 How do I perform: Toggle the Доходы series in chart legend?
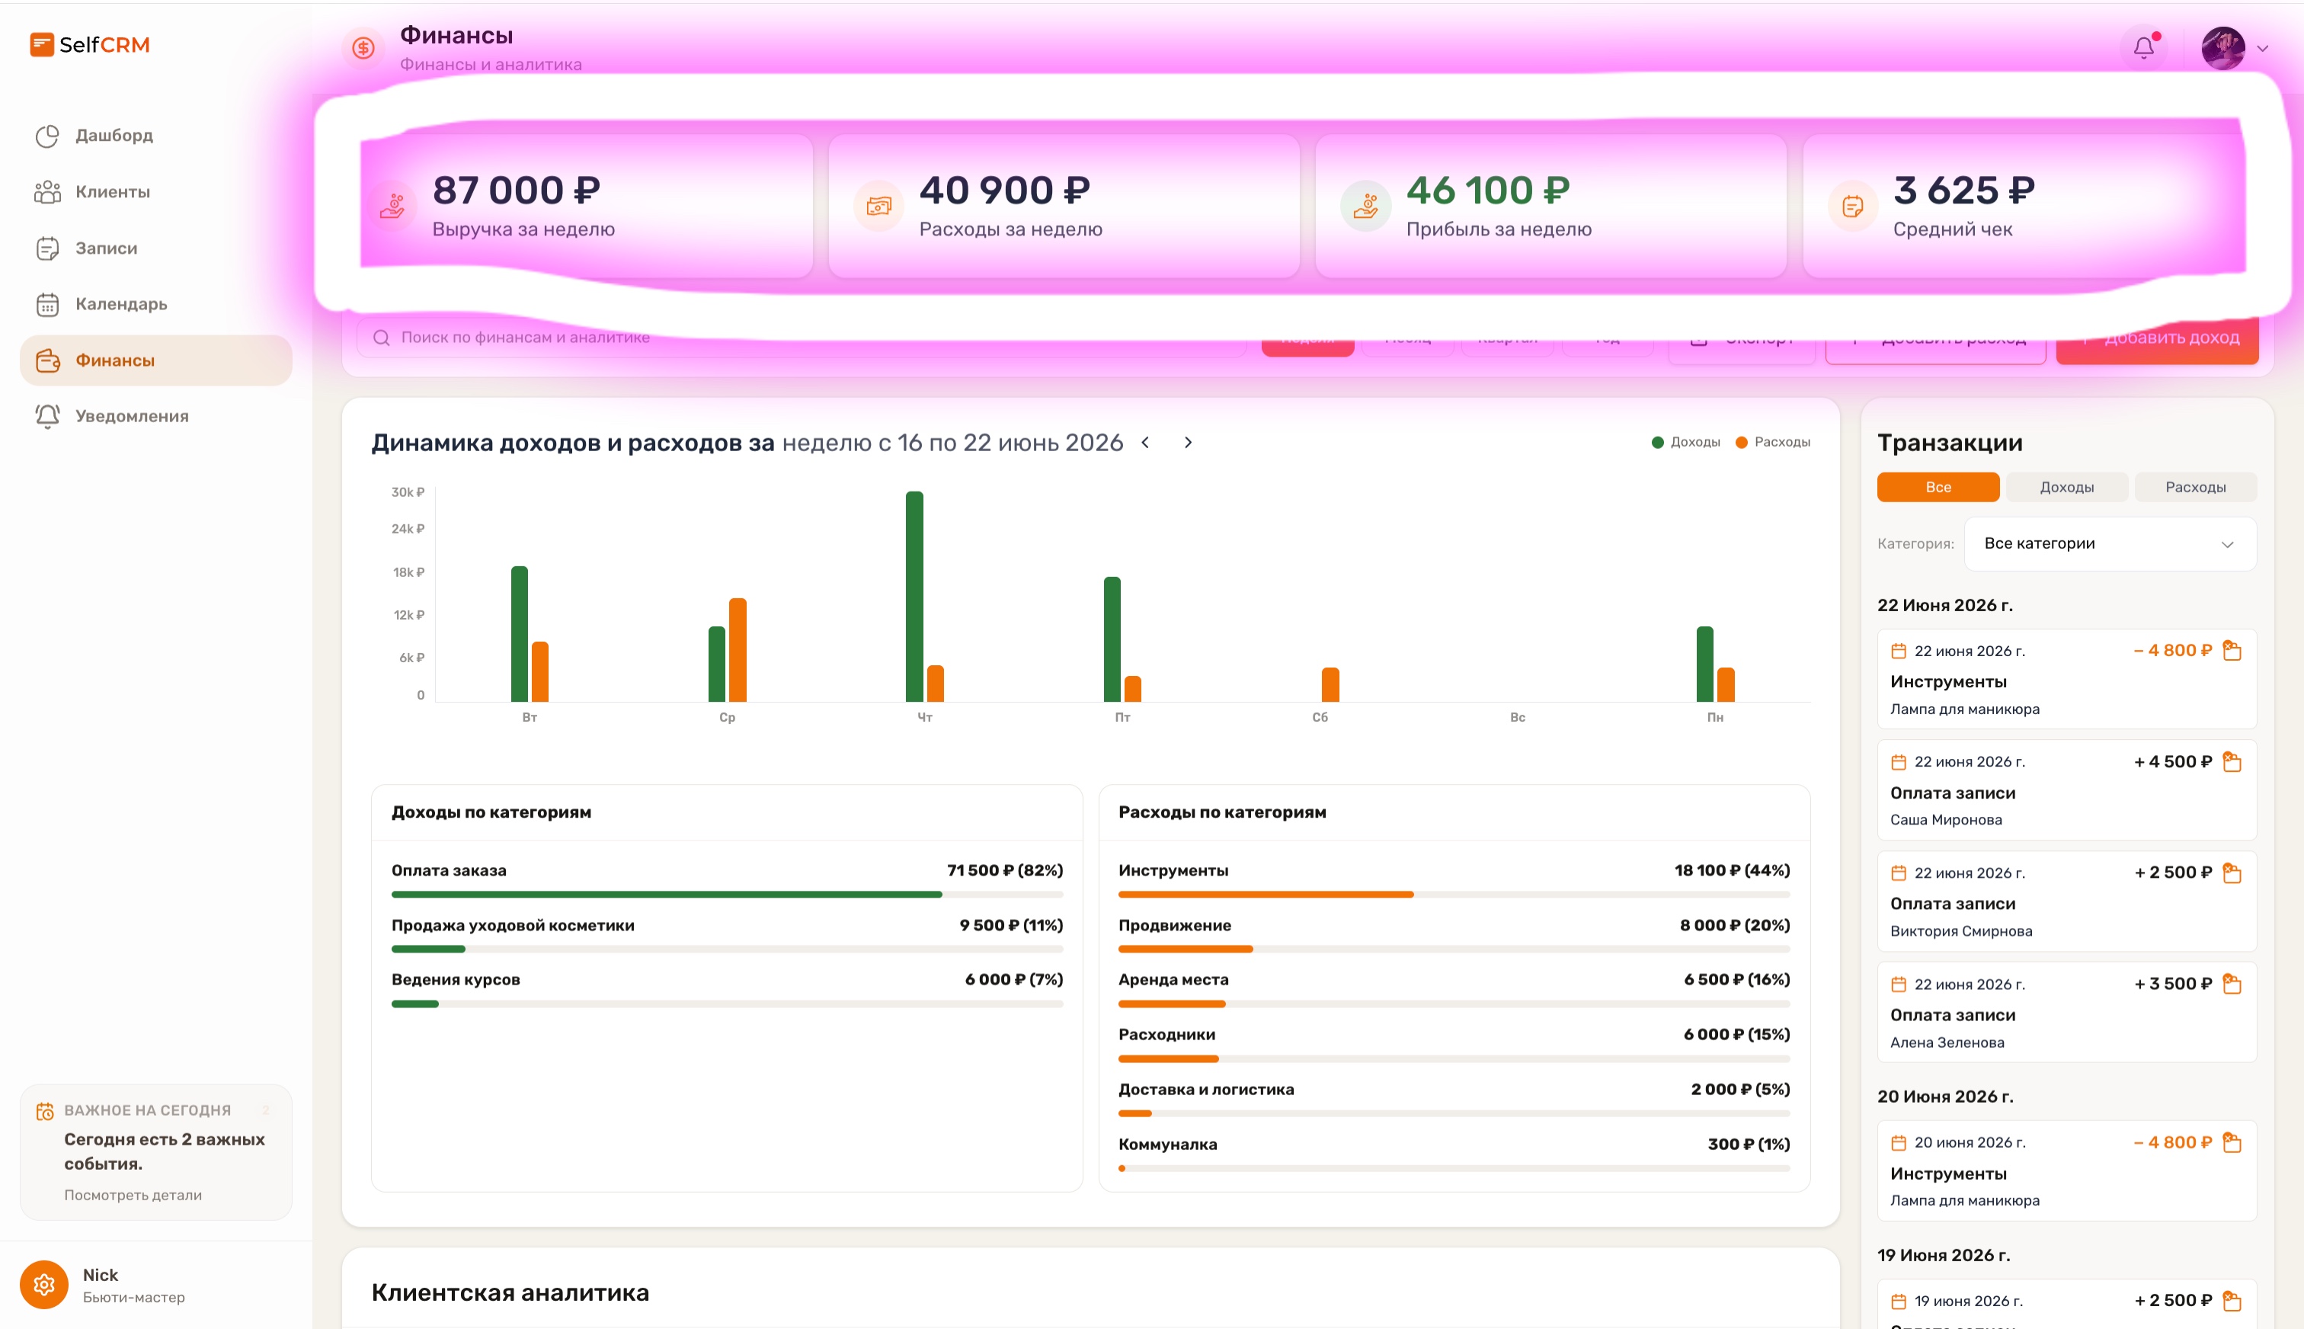coord(1685,443)
